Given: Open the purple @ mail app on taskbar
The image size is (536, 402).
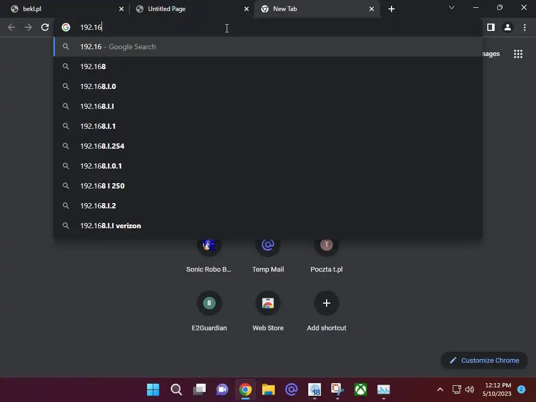Looking at the screenshot, I should (x=292, y=389).
